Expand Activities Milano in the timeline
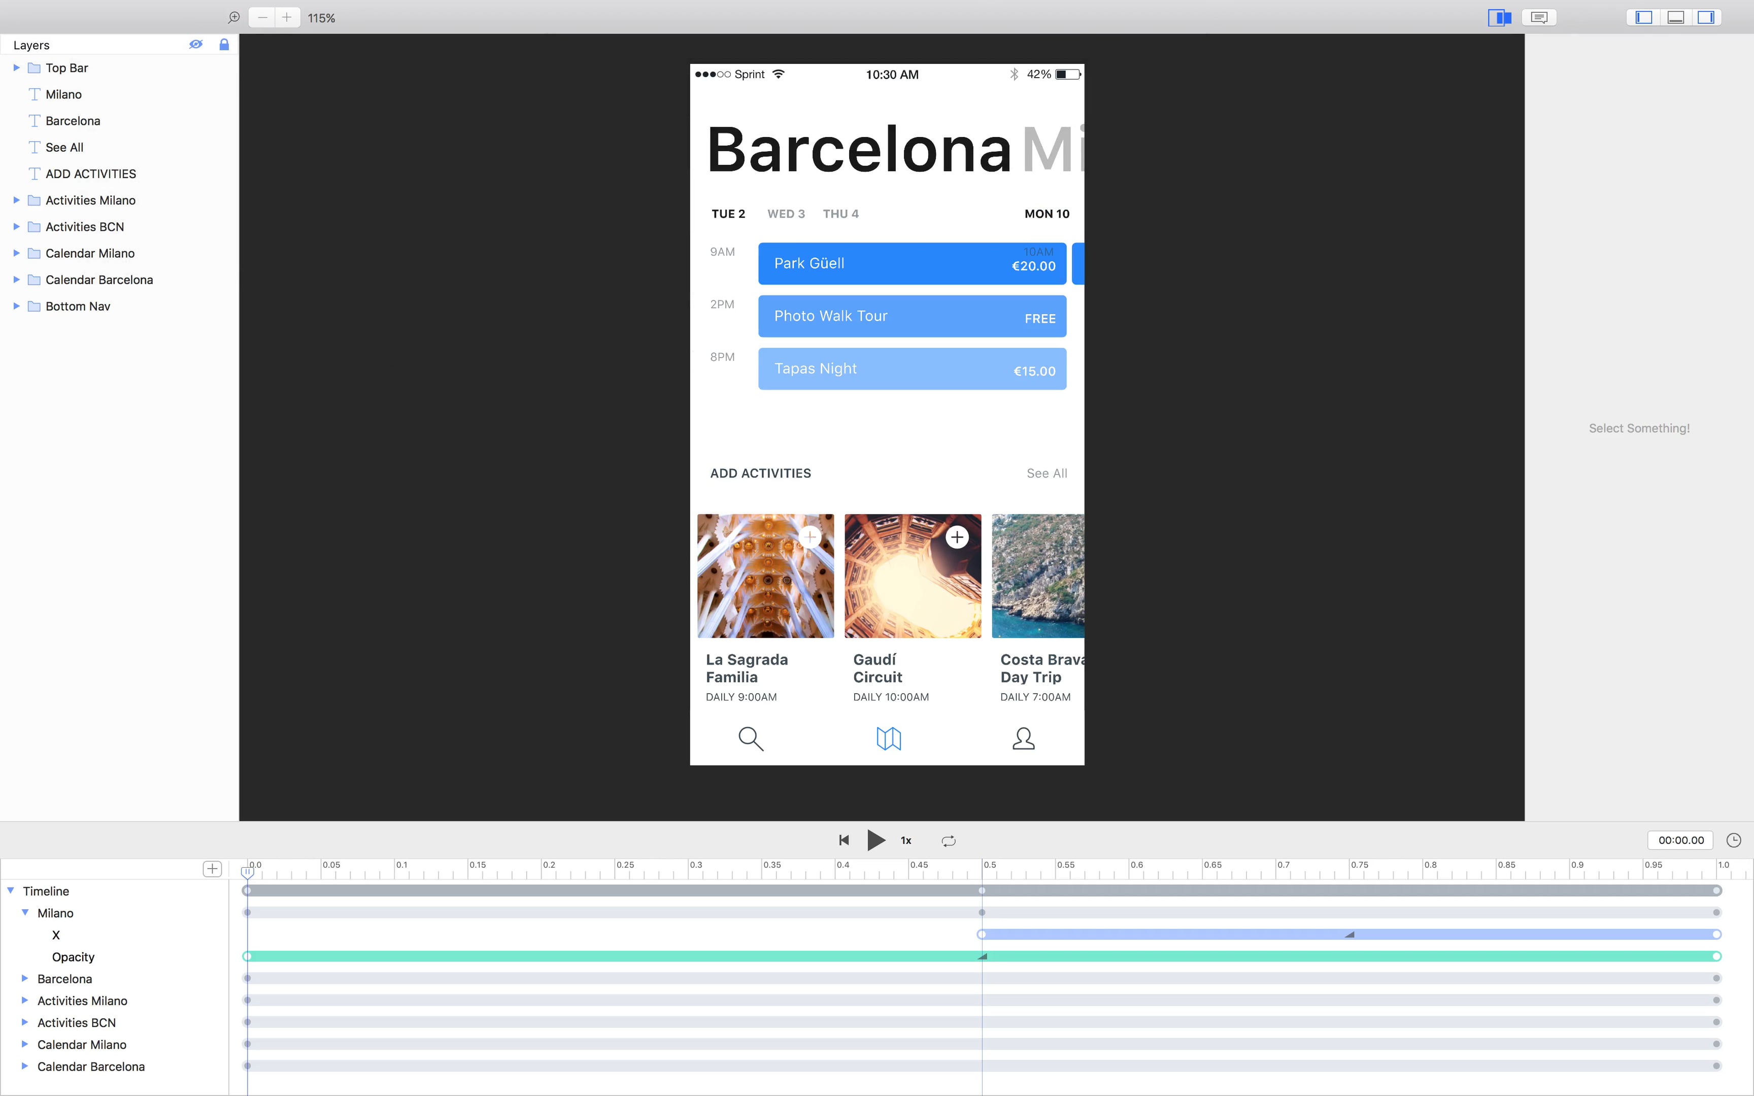 coord(25,1000)
